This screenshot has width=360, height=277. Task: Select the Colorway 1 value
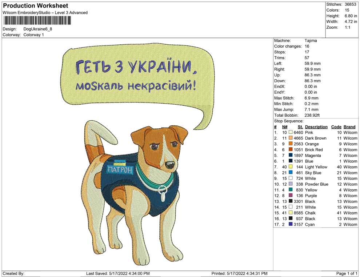(x=33, y=35)
